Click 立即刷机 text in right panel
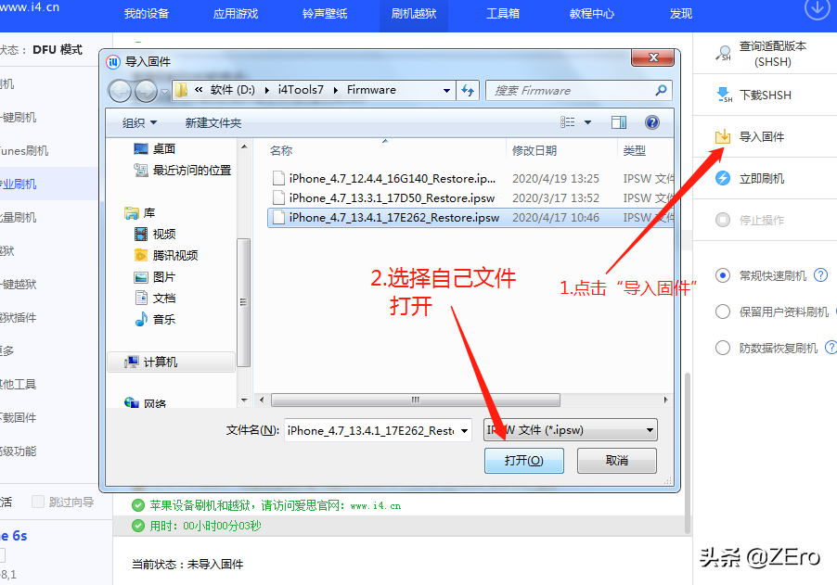Viewport: 837px width, 585px height. pos(761,178)
